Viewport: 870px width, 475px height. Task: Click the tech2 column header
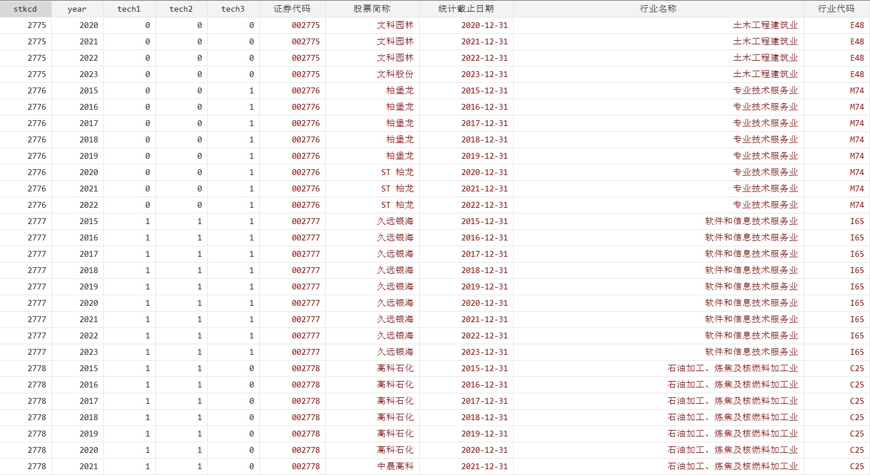(182, 9)
